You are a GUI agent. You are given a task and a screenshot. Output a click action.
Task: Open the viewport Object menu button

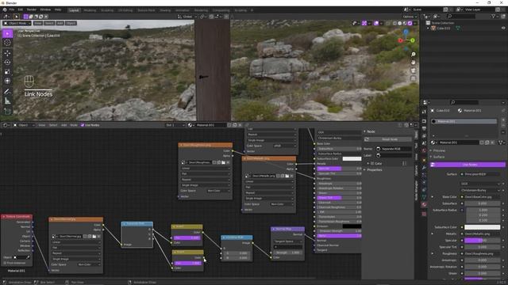pyautogui.click(x=71, y=23)
